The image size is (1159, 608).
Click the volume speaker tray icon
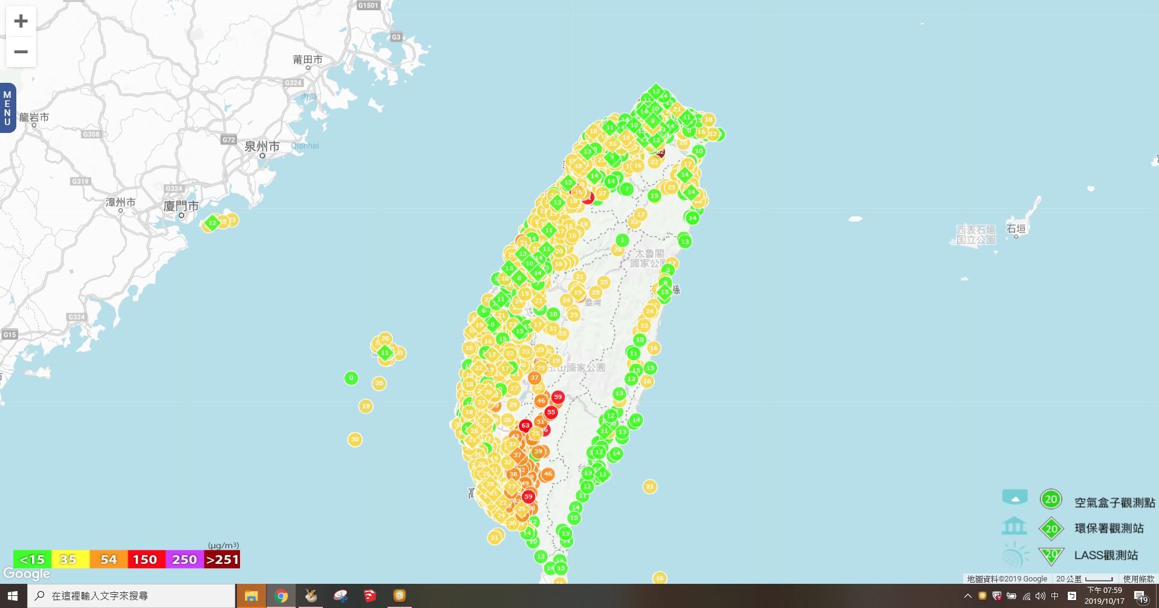[1041, 597]
